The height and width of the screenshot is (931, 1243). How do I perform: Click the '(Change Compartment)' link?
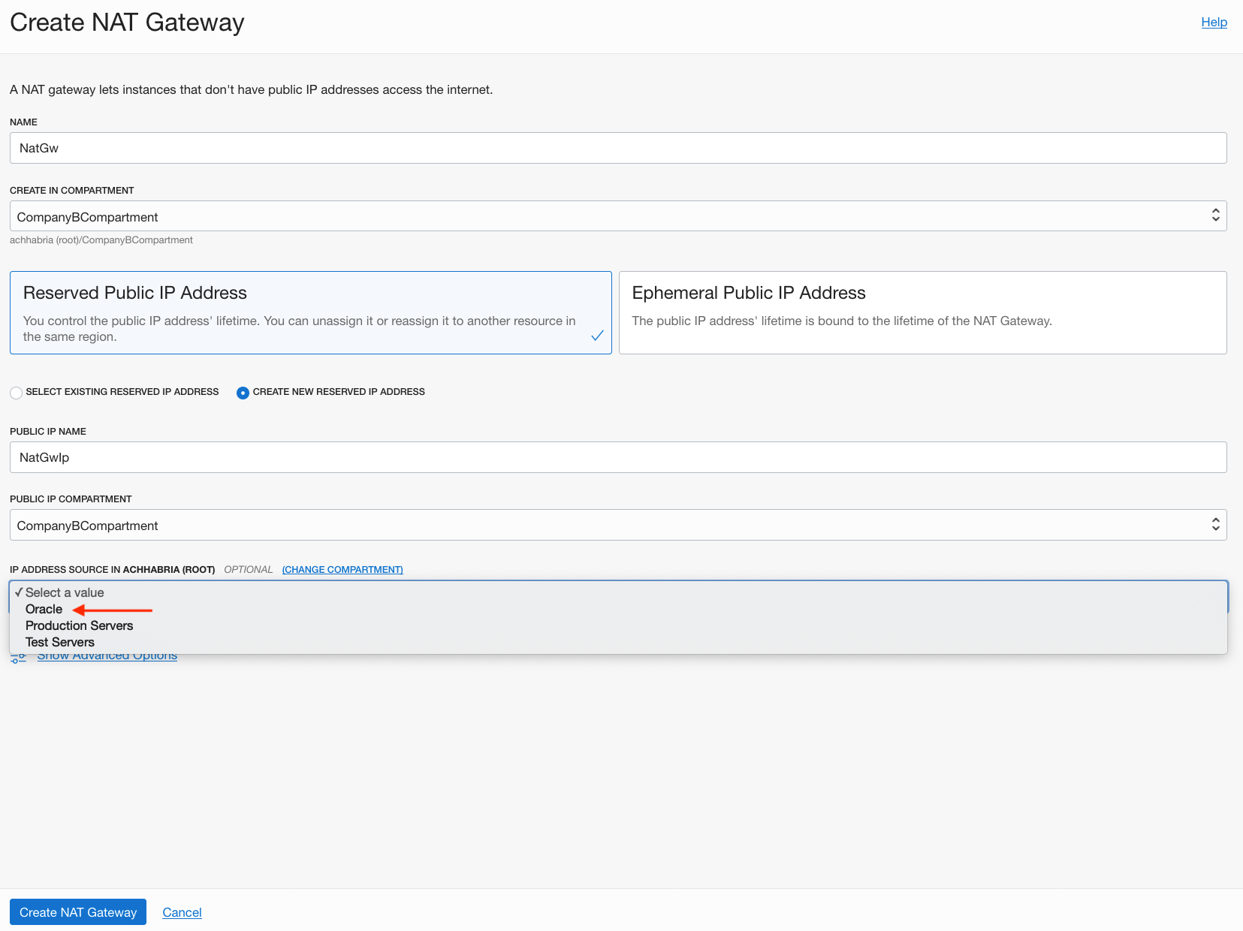342,569
